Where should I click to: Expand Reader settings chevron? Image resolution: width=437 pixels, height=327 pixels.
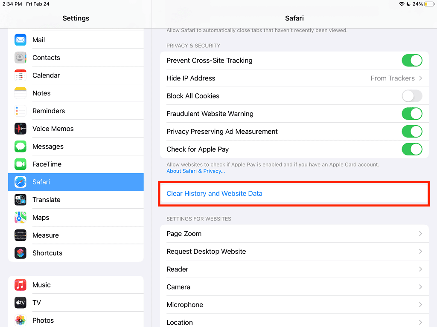[420, 269]
